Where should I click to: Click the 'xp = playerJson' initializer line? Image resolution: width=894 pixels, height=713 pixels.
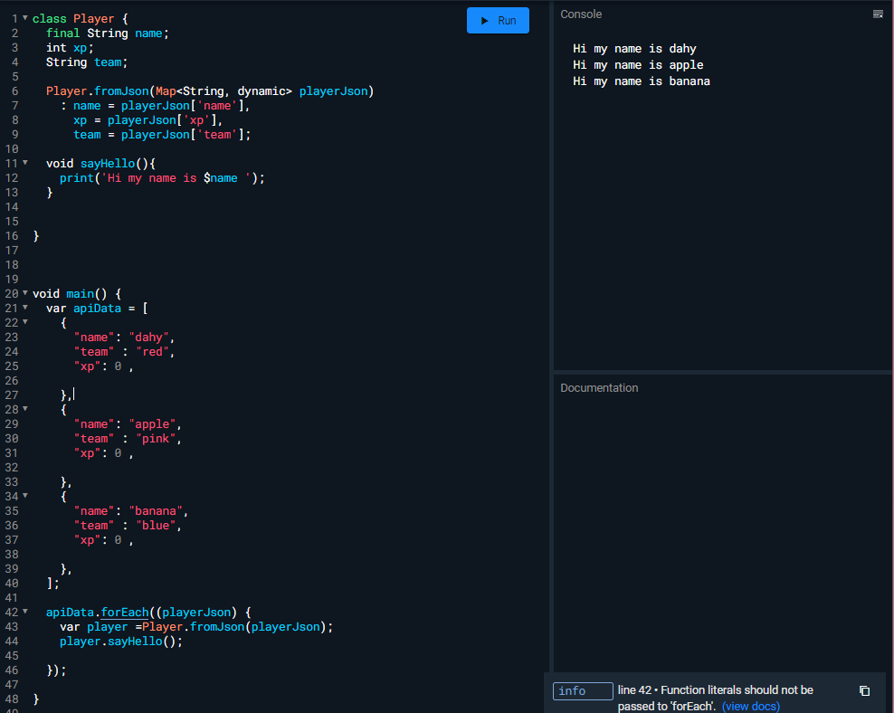coord(148,120)
